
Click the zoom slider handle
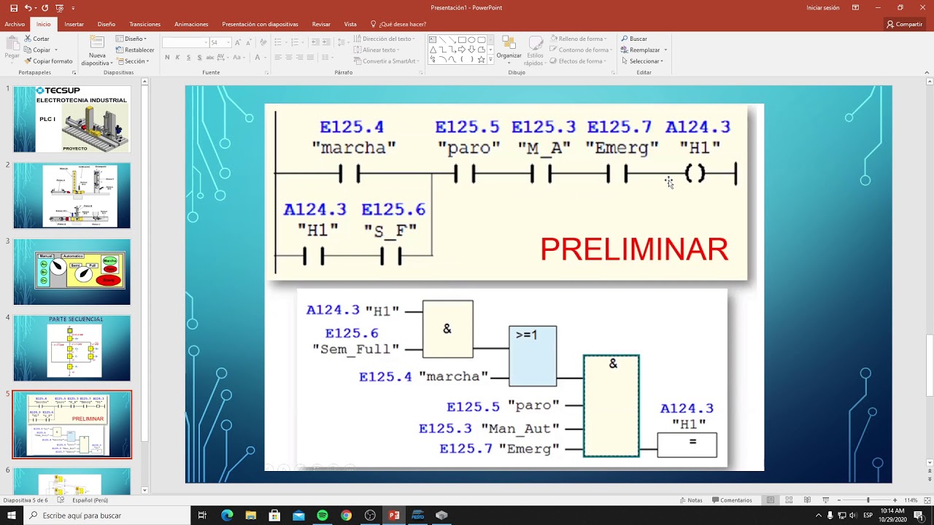pos(868,500)
